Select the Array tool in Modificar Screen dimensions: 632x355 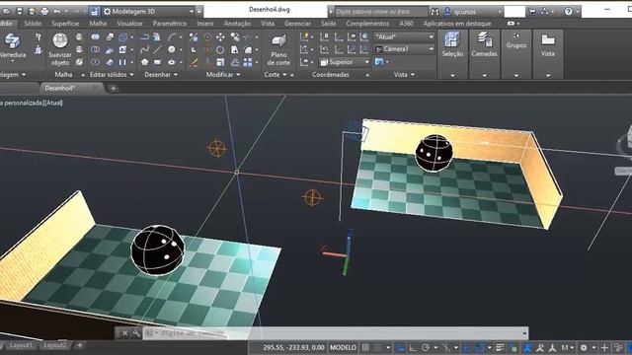click(248, 62)
